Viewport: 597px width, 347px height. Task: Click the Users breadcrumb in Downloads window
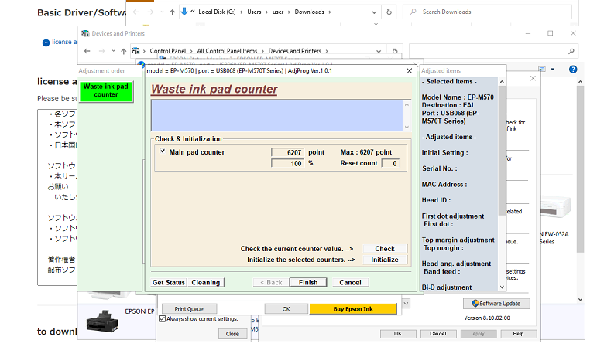point(254,12)
